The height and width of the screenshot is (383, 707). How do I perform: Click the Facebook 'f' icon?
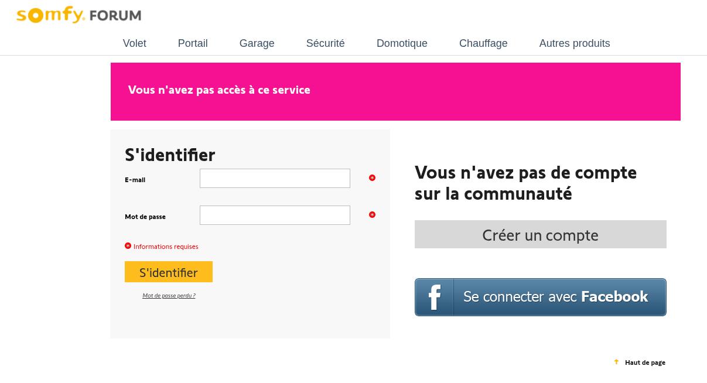click(435, 297)
